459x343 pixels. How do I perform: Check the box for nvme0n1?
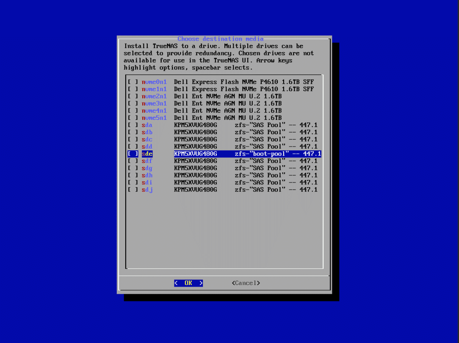click(133, 82)
